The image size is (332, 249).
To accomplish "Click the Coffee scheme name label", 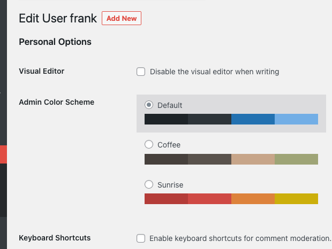I will tap(169, 145).
